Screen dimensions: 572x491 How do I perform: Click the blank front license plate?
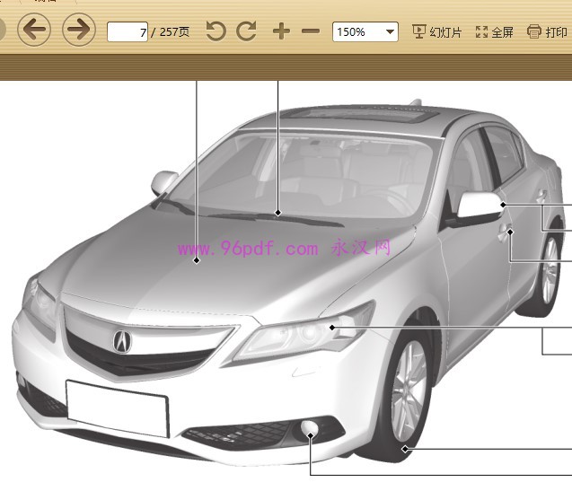[117, 407]
